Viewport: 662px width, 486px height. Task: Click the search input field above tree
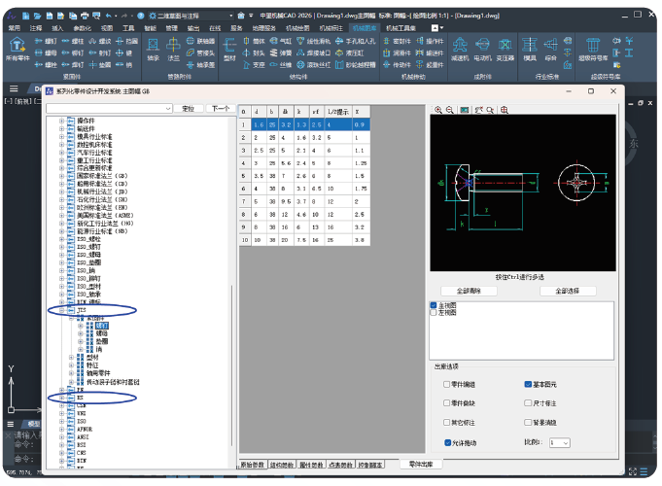pyautogui.click(x=109, y=109)
